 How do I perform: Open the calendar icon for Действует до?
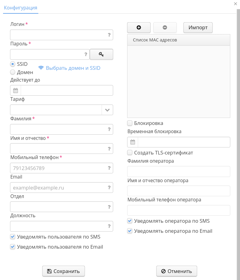16,90
